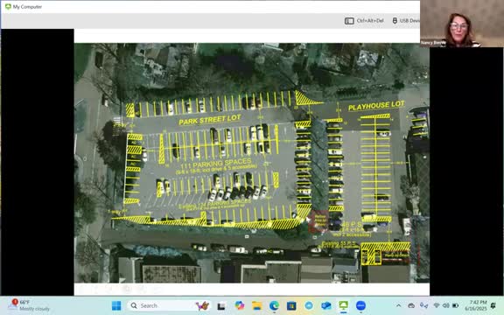Click the search highlights icon in Search box
504x315 pixels.
click(x=202, y=305)
